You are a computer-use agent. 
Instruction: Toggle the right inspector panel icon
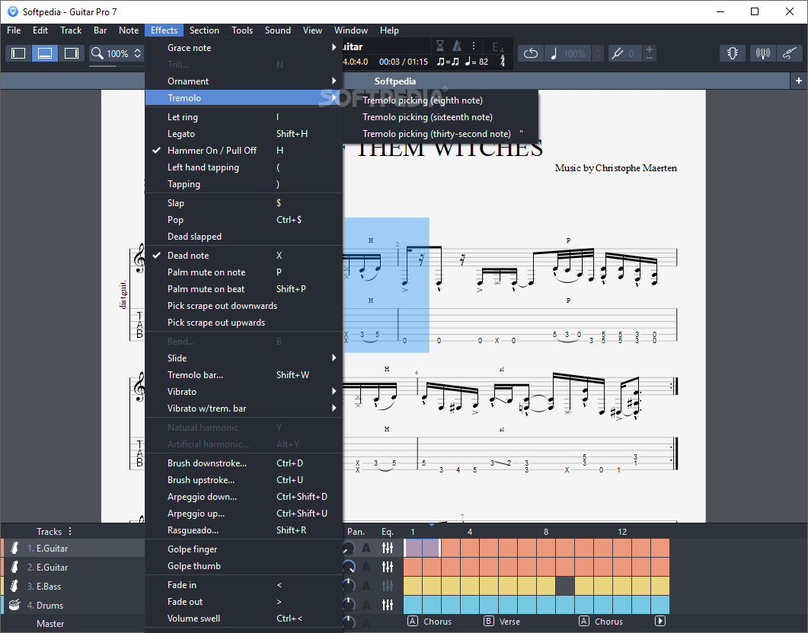[71, 53]
